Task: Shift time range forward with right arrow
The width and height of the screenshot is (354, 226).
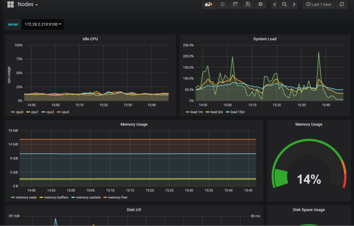Action: (x=294, y=5)
